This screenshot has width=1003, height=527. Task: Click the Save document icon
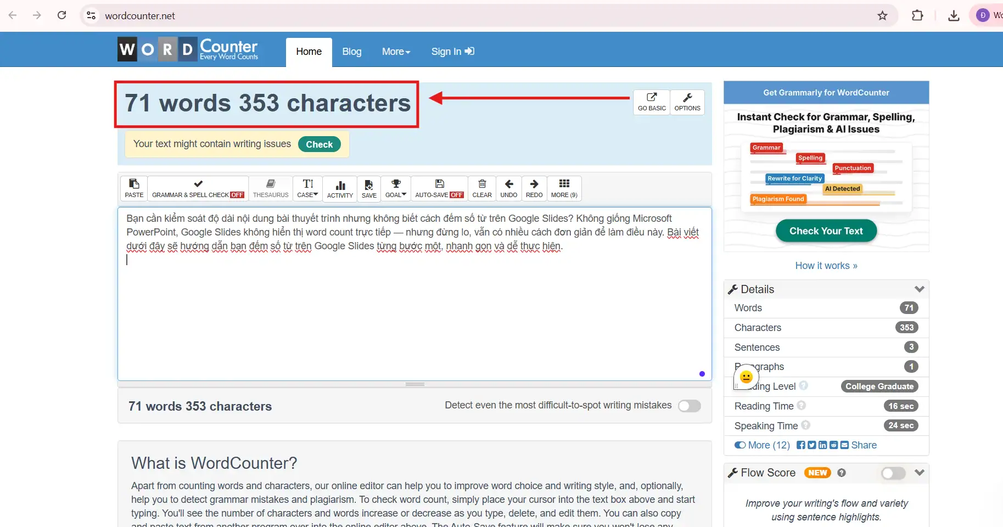tap(369, 188)
